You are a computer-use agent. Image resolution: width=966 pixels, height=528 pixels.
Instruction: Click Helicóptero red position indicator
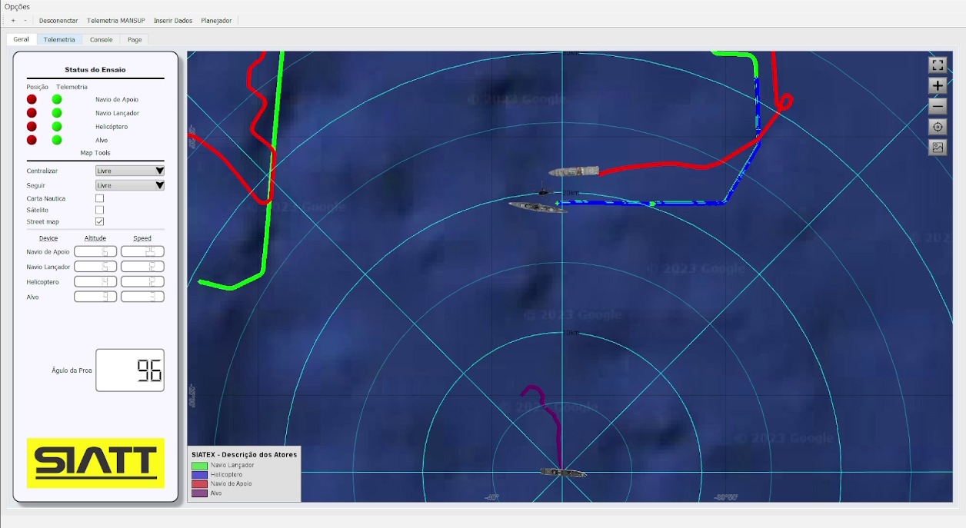pyautogui.click(x=32, y=126)
